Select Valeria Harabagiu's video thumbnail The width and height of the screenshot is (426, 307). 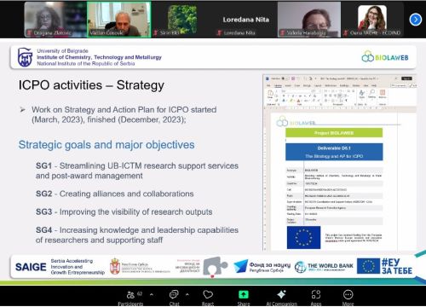[309, 20]
